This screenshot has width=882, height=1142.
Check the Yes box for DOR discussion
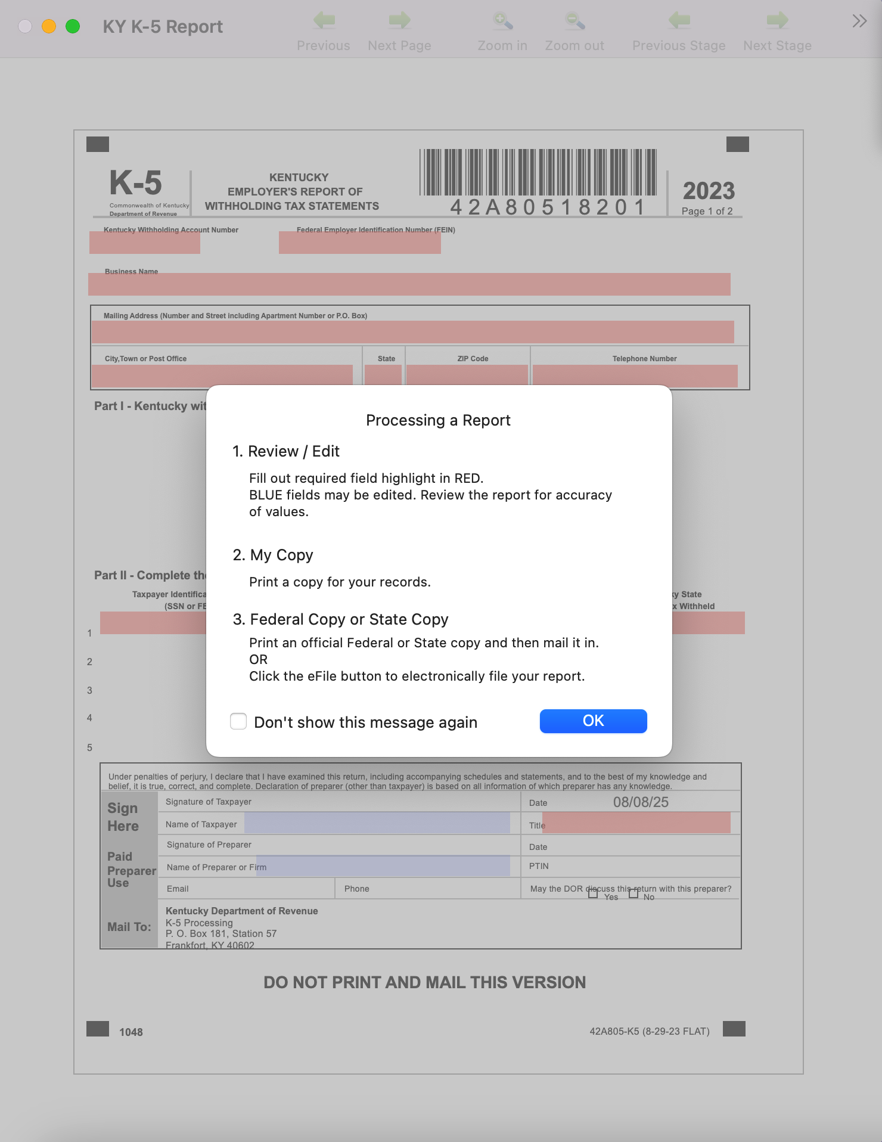(593, 893)
